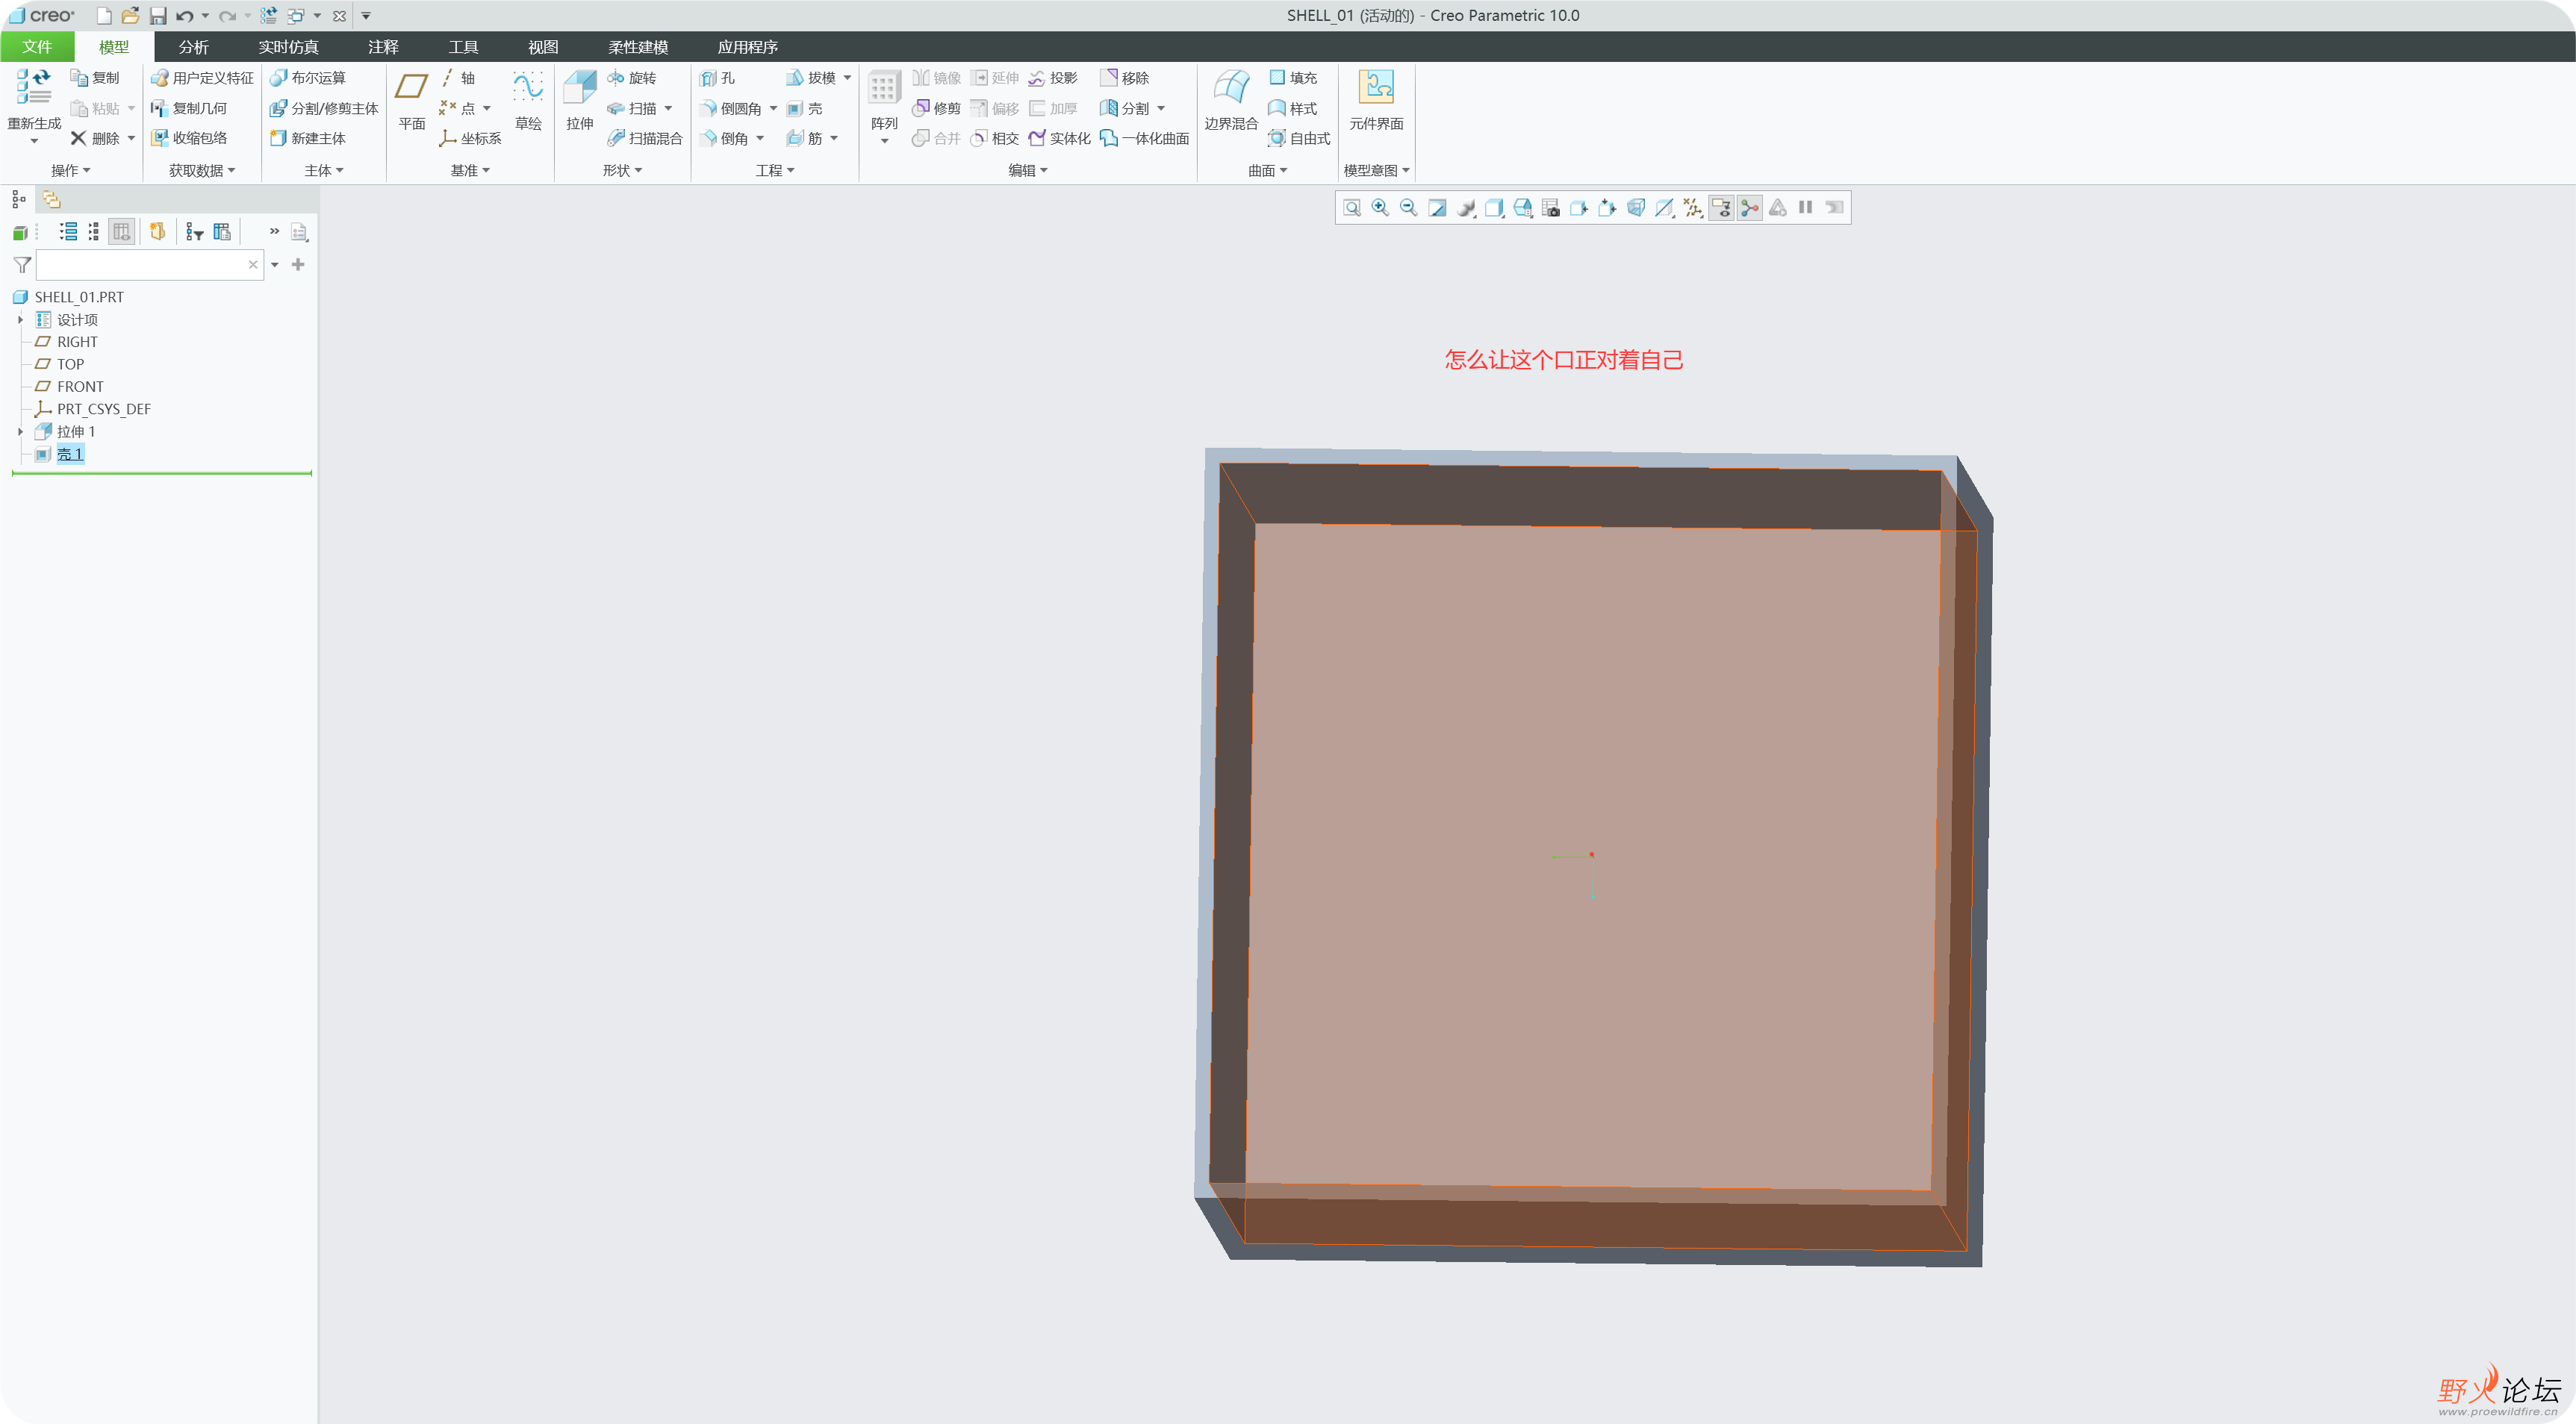2576x1424 pixels.
Task: Switch to the 视图 ribbon tab
Action: pos(543,47)
